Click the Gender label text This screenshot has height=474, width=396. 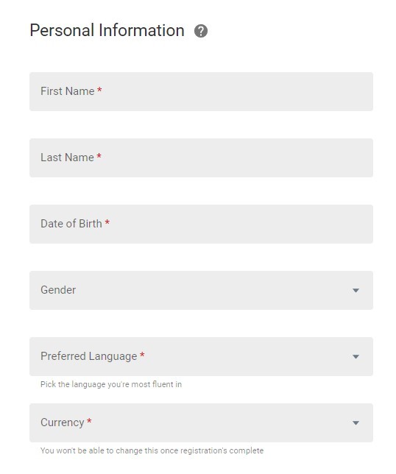click(x=58, y=290)
